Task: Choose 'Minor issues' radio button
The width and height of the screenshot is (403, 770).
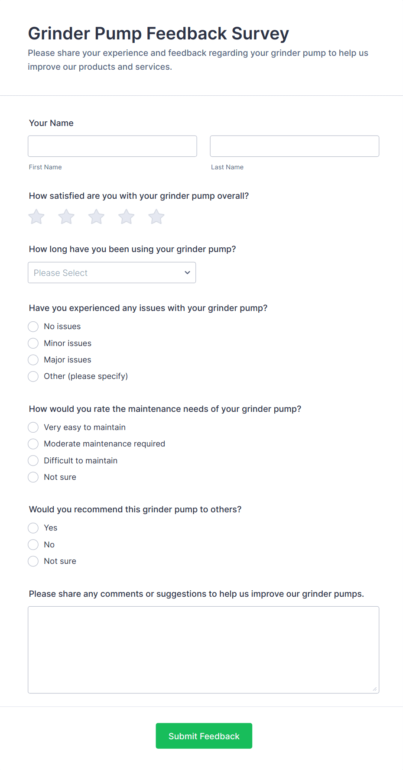Action: (x=33, y=343)
